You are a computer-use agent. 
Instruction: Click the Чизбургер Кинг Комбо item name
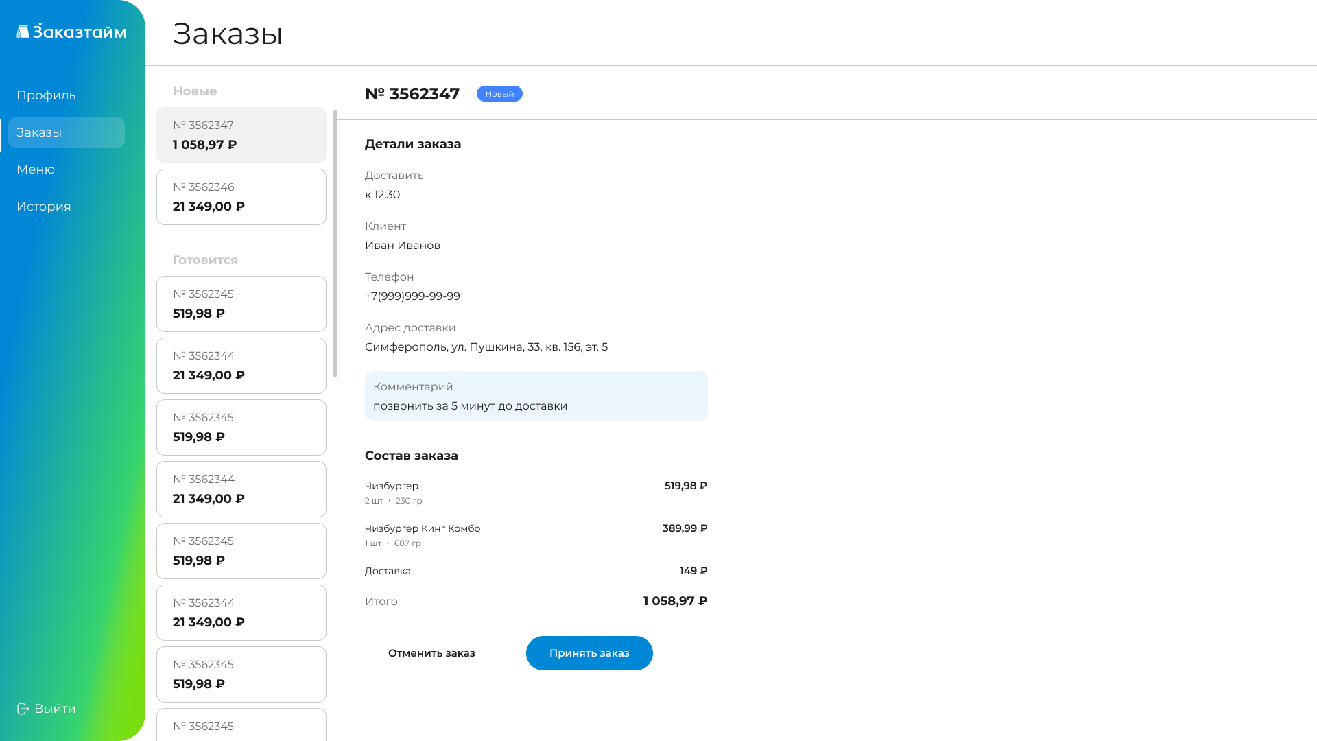[x=423, y=528]
